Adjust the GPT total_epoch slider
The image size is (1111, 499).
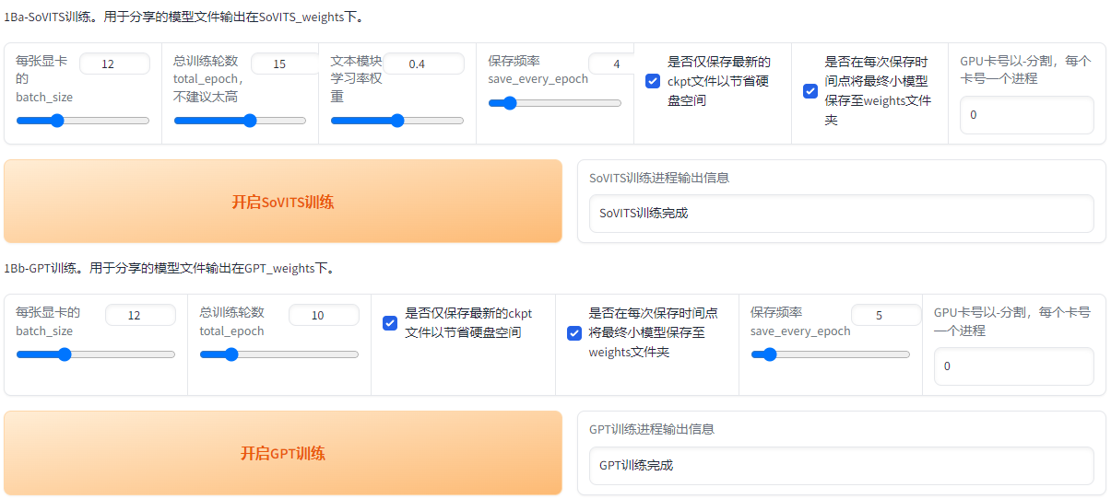point(279,354)
